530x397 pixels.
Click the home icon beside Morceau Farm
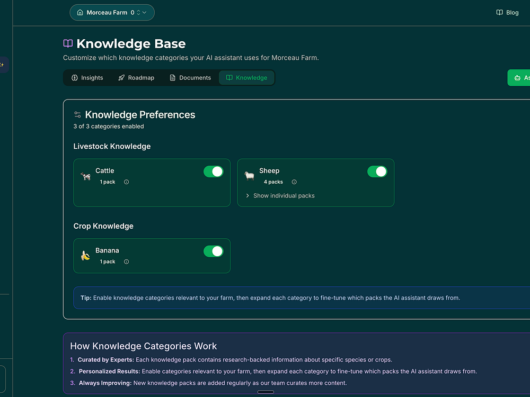80,13
